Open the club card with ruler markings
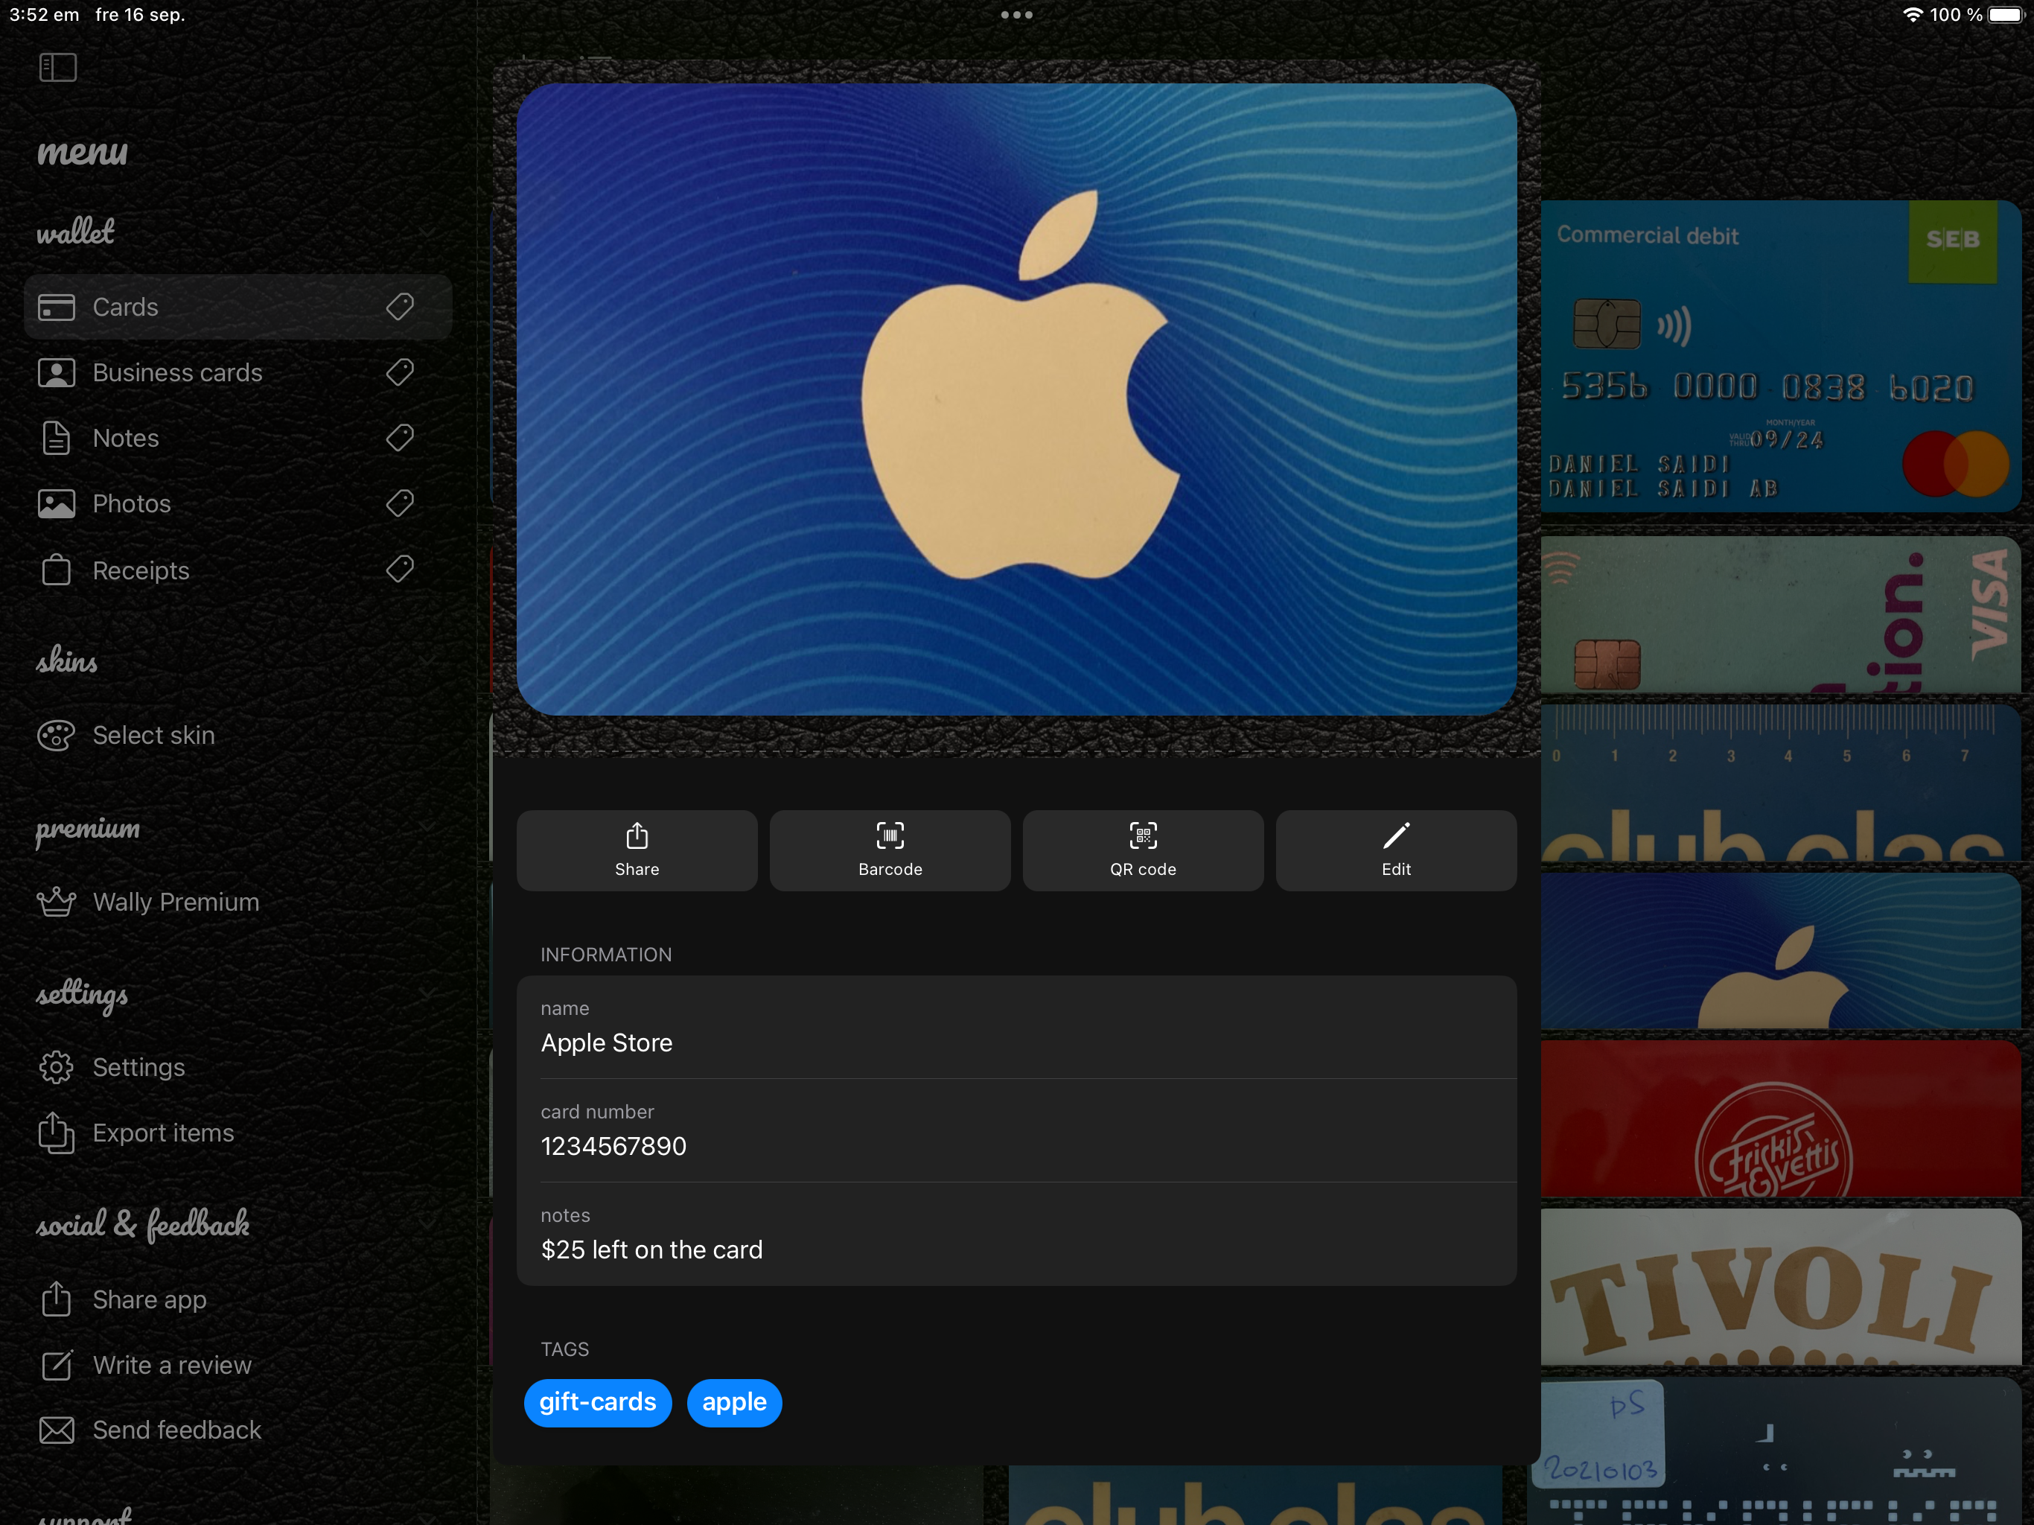The width and height of the screenshot is (2034, 1525). click(1781, 783)
